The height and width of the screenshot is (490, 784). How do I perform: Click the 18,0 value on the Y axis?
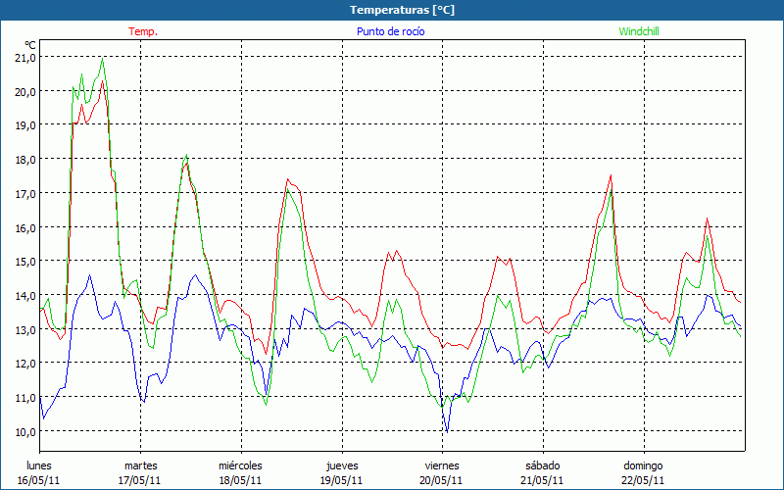click(25, 160)
